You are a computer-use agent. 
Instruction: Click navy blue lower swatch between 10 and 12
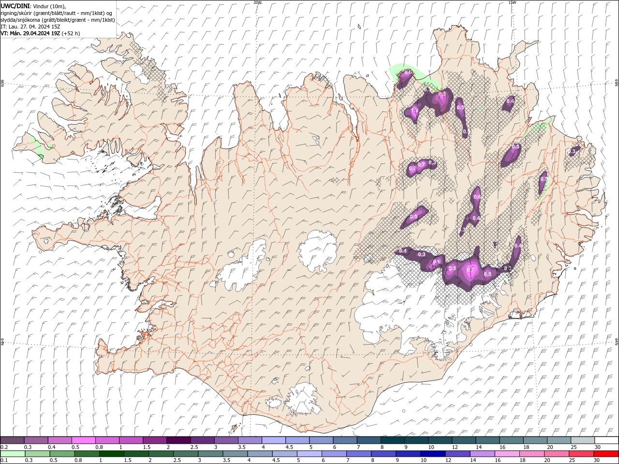point(433,454)
